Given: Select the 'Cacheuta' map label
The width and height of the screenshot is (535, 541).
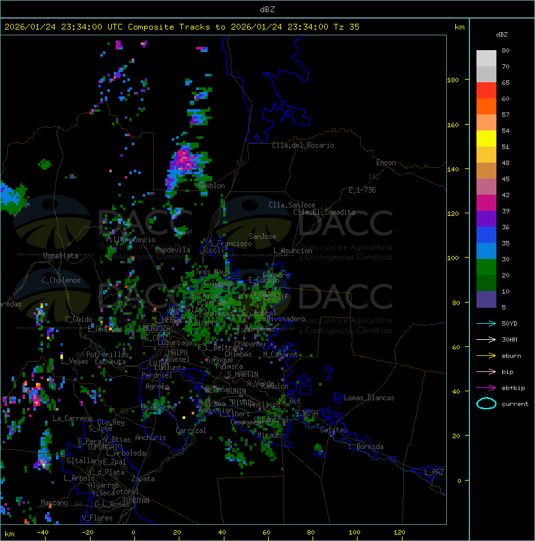Looking at the screenshot, I should pyautogui.click(x=110, y=362).
